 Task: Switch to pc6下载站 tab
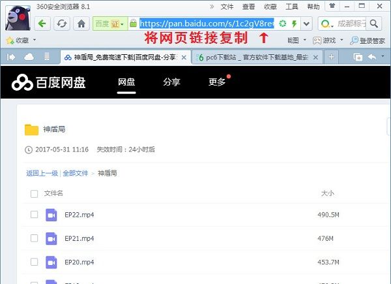(257, 57)
